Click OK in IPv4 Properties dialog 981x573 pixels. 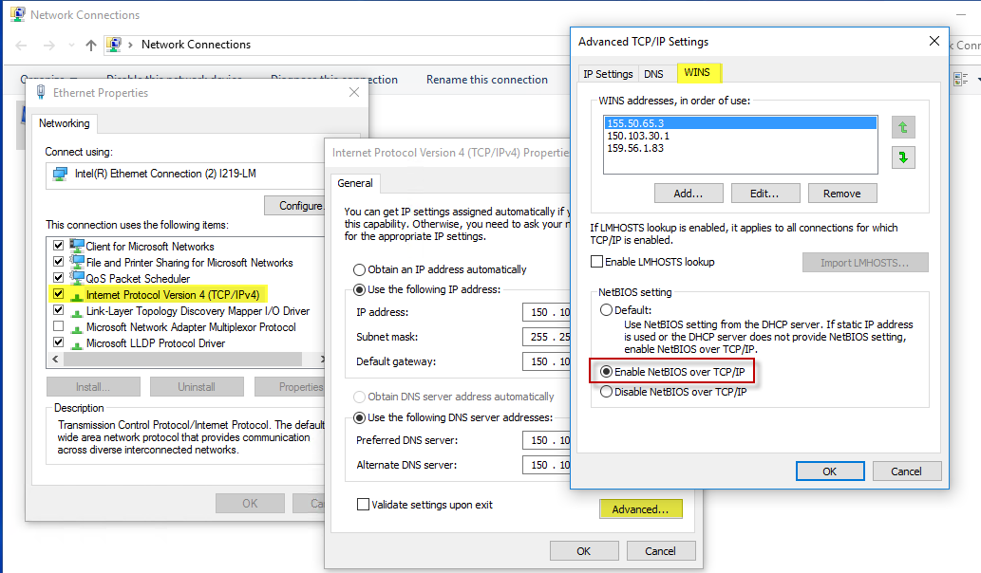(584, 551)
